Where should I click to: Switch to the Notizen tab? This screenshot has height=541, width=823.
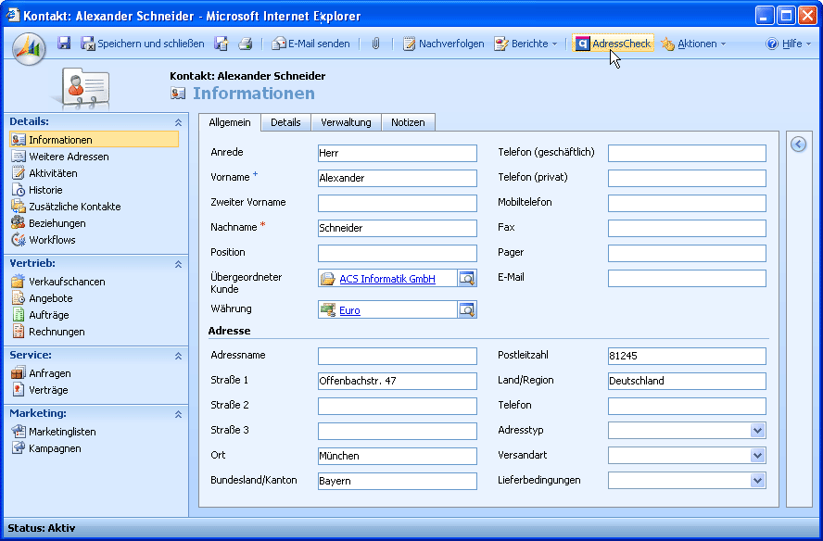pyautogui.click(x=408, y=122)
